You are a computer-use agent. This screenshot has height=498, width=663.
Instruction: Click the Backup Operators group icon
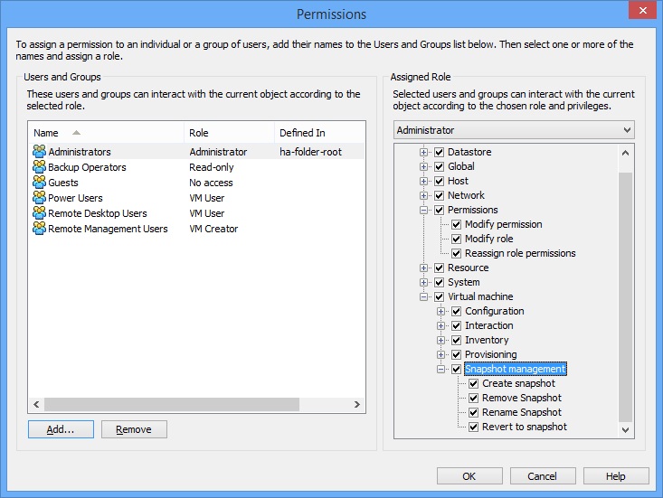point(39,167)
